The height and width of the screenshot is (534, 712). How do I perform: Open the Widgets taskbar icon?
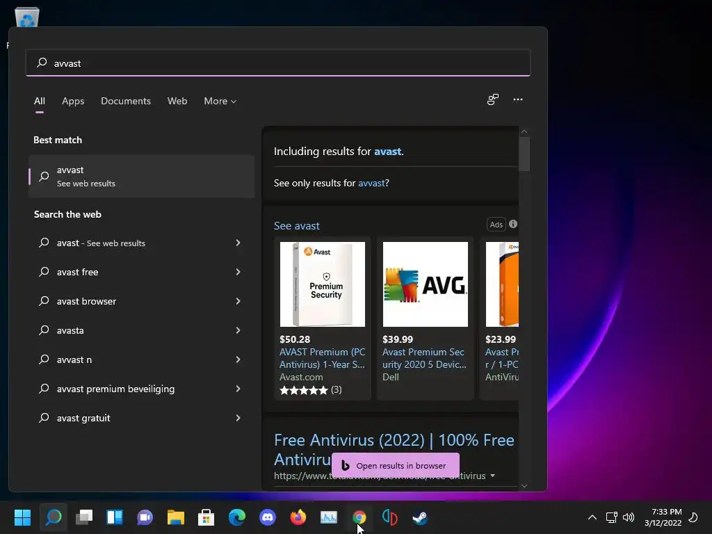point(115,517)
